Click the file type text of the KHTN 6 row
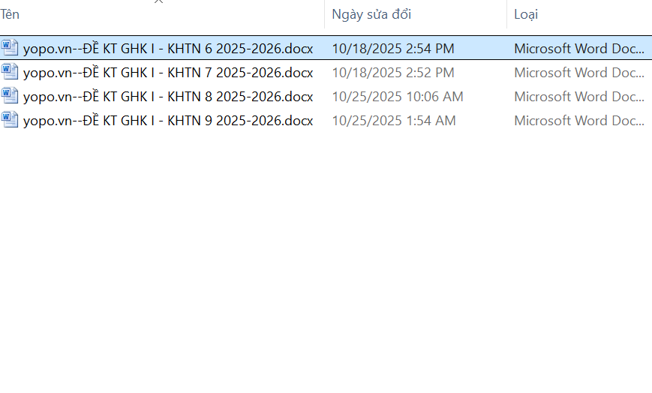652x393 pixels. point(579,49)
